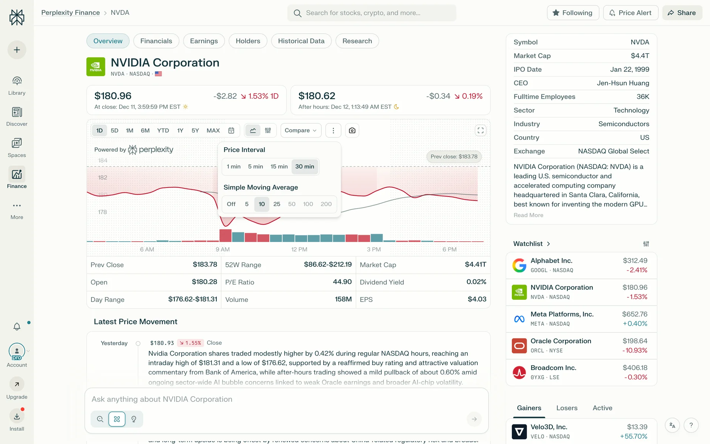Image resolution: width=710 pixels, height=444 pixels.
Task: Set moving average to 25
Action: (277, 204)
